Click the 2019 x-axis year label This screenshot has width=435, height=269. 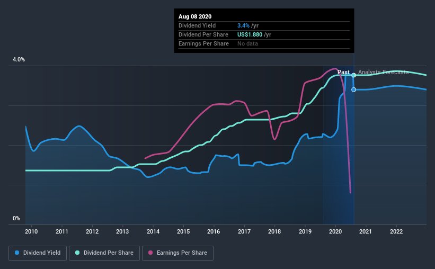tap(305, 231)
